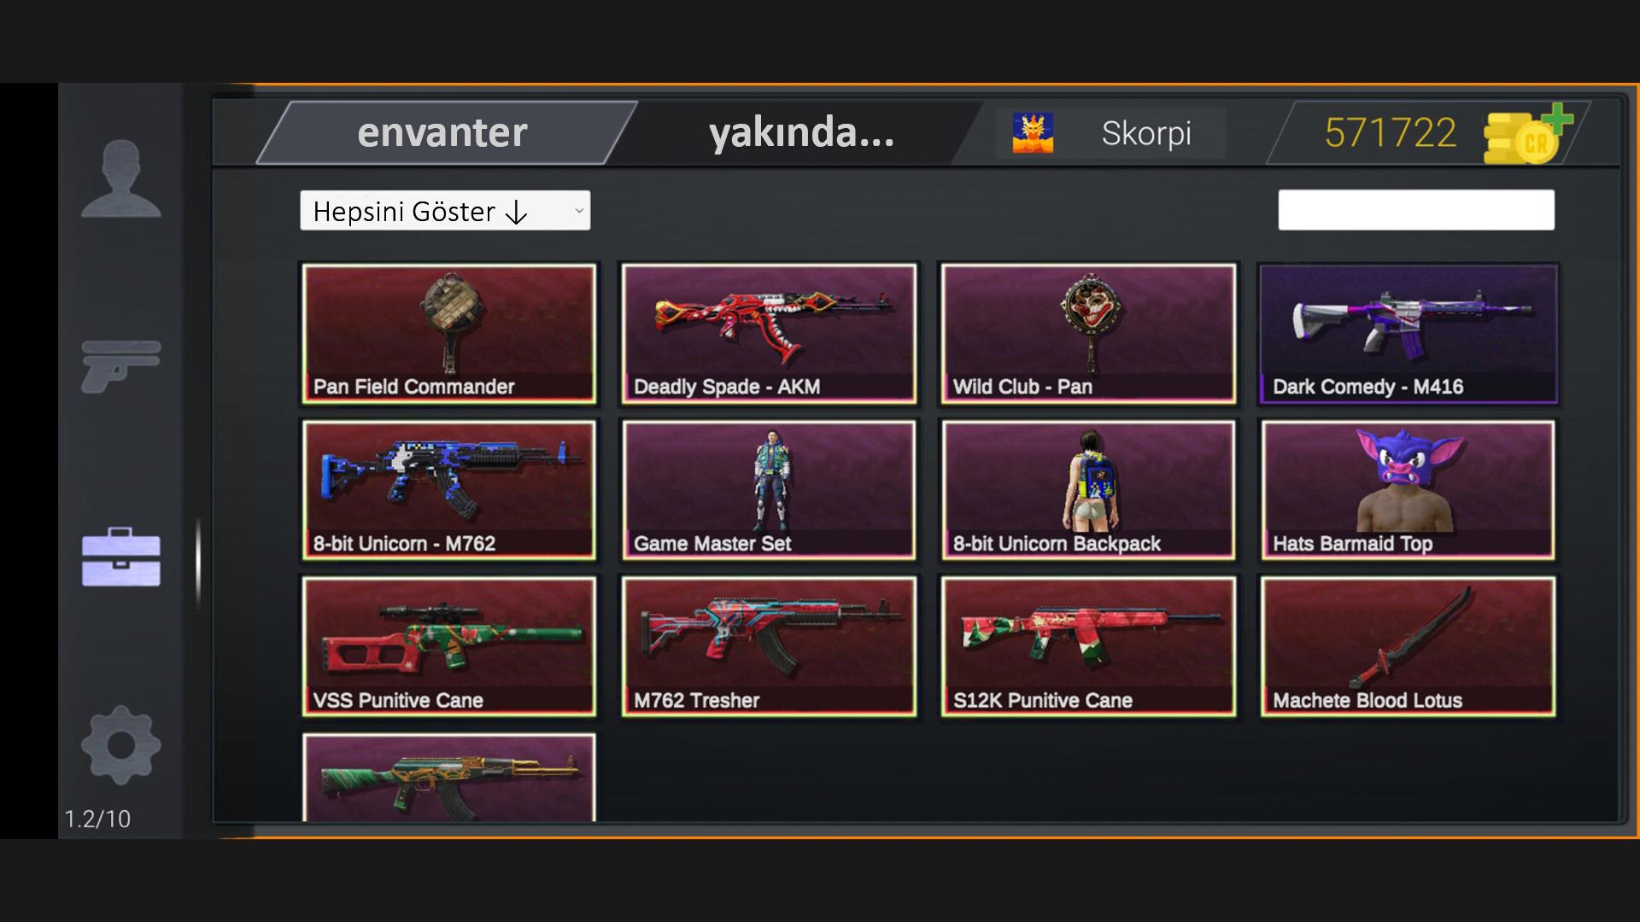
Task: Click the empty search input field
Action: click(1416, 210)
